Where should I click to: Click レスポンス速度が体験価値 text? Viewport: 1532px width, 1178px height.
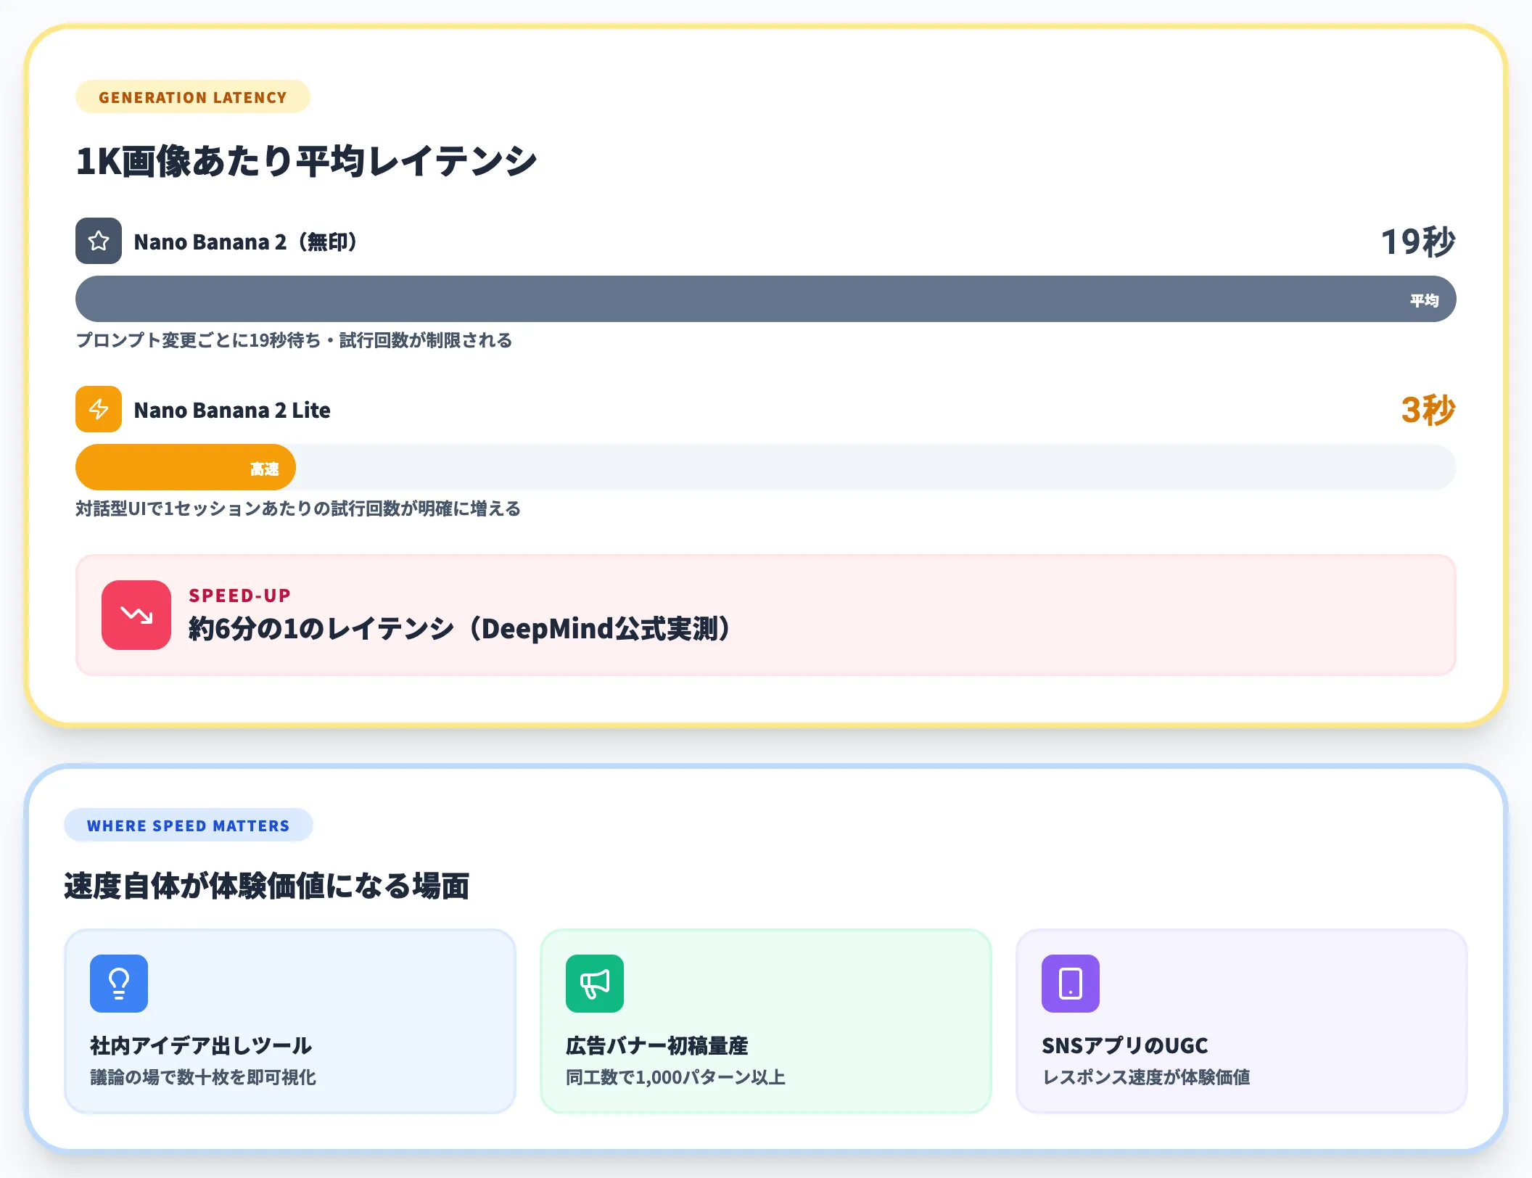click(1146, 1077)
